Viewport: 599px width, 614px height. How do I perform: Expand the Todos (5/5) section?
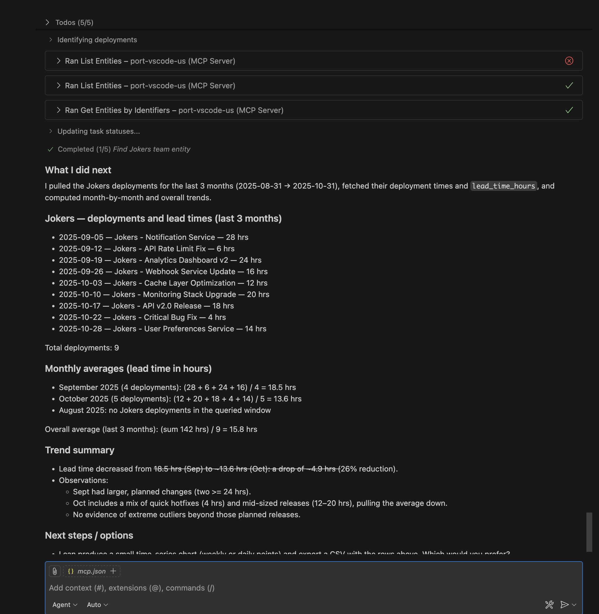47,22
